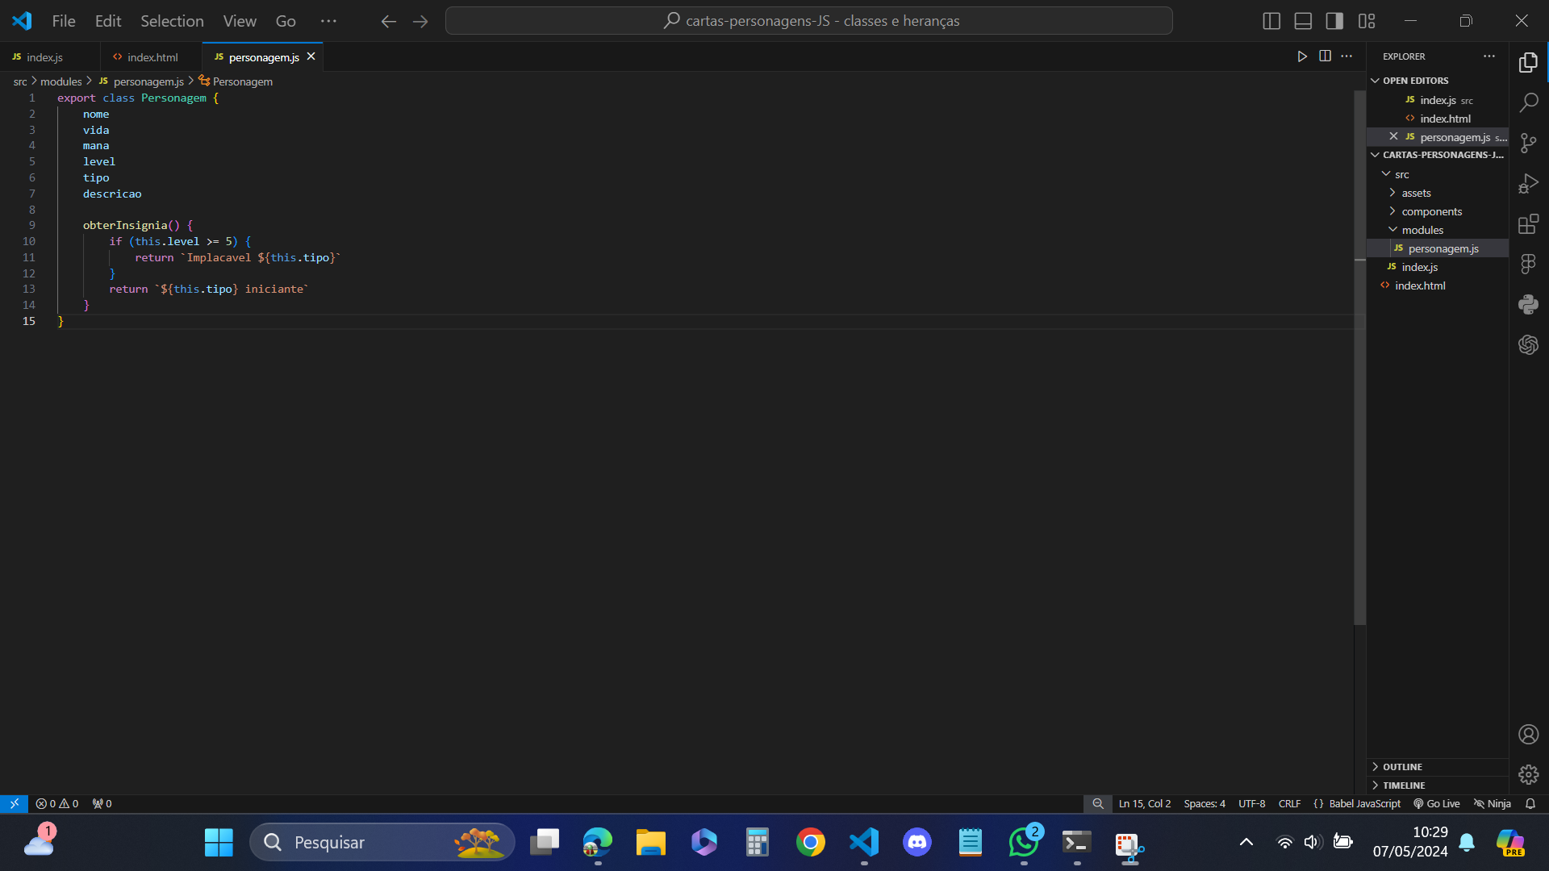1549x871 pixels.
Task: Open the Source Control view
Action: (x=1528, y=143)
